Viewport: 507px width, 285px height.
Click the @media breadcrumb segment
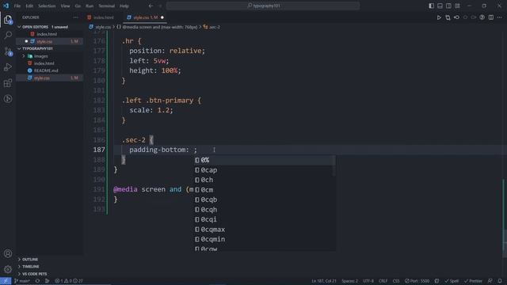coord(157,27)
